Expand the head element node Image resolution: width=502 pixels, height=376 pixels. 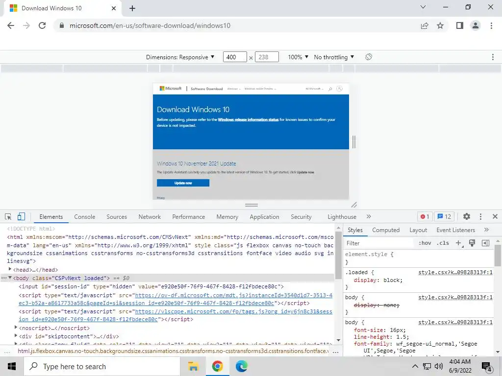tap(10, 270)
